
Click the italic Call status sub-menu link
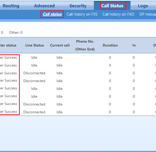coord(52,14)
